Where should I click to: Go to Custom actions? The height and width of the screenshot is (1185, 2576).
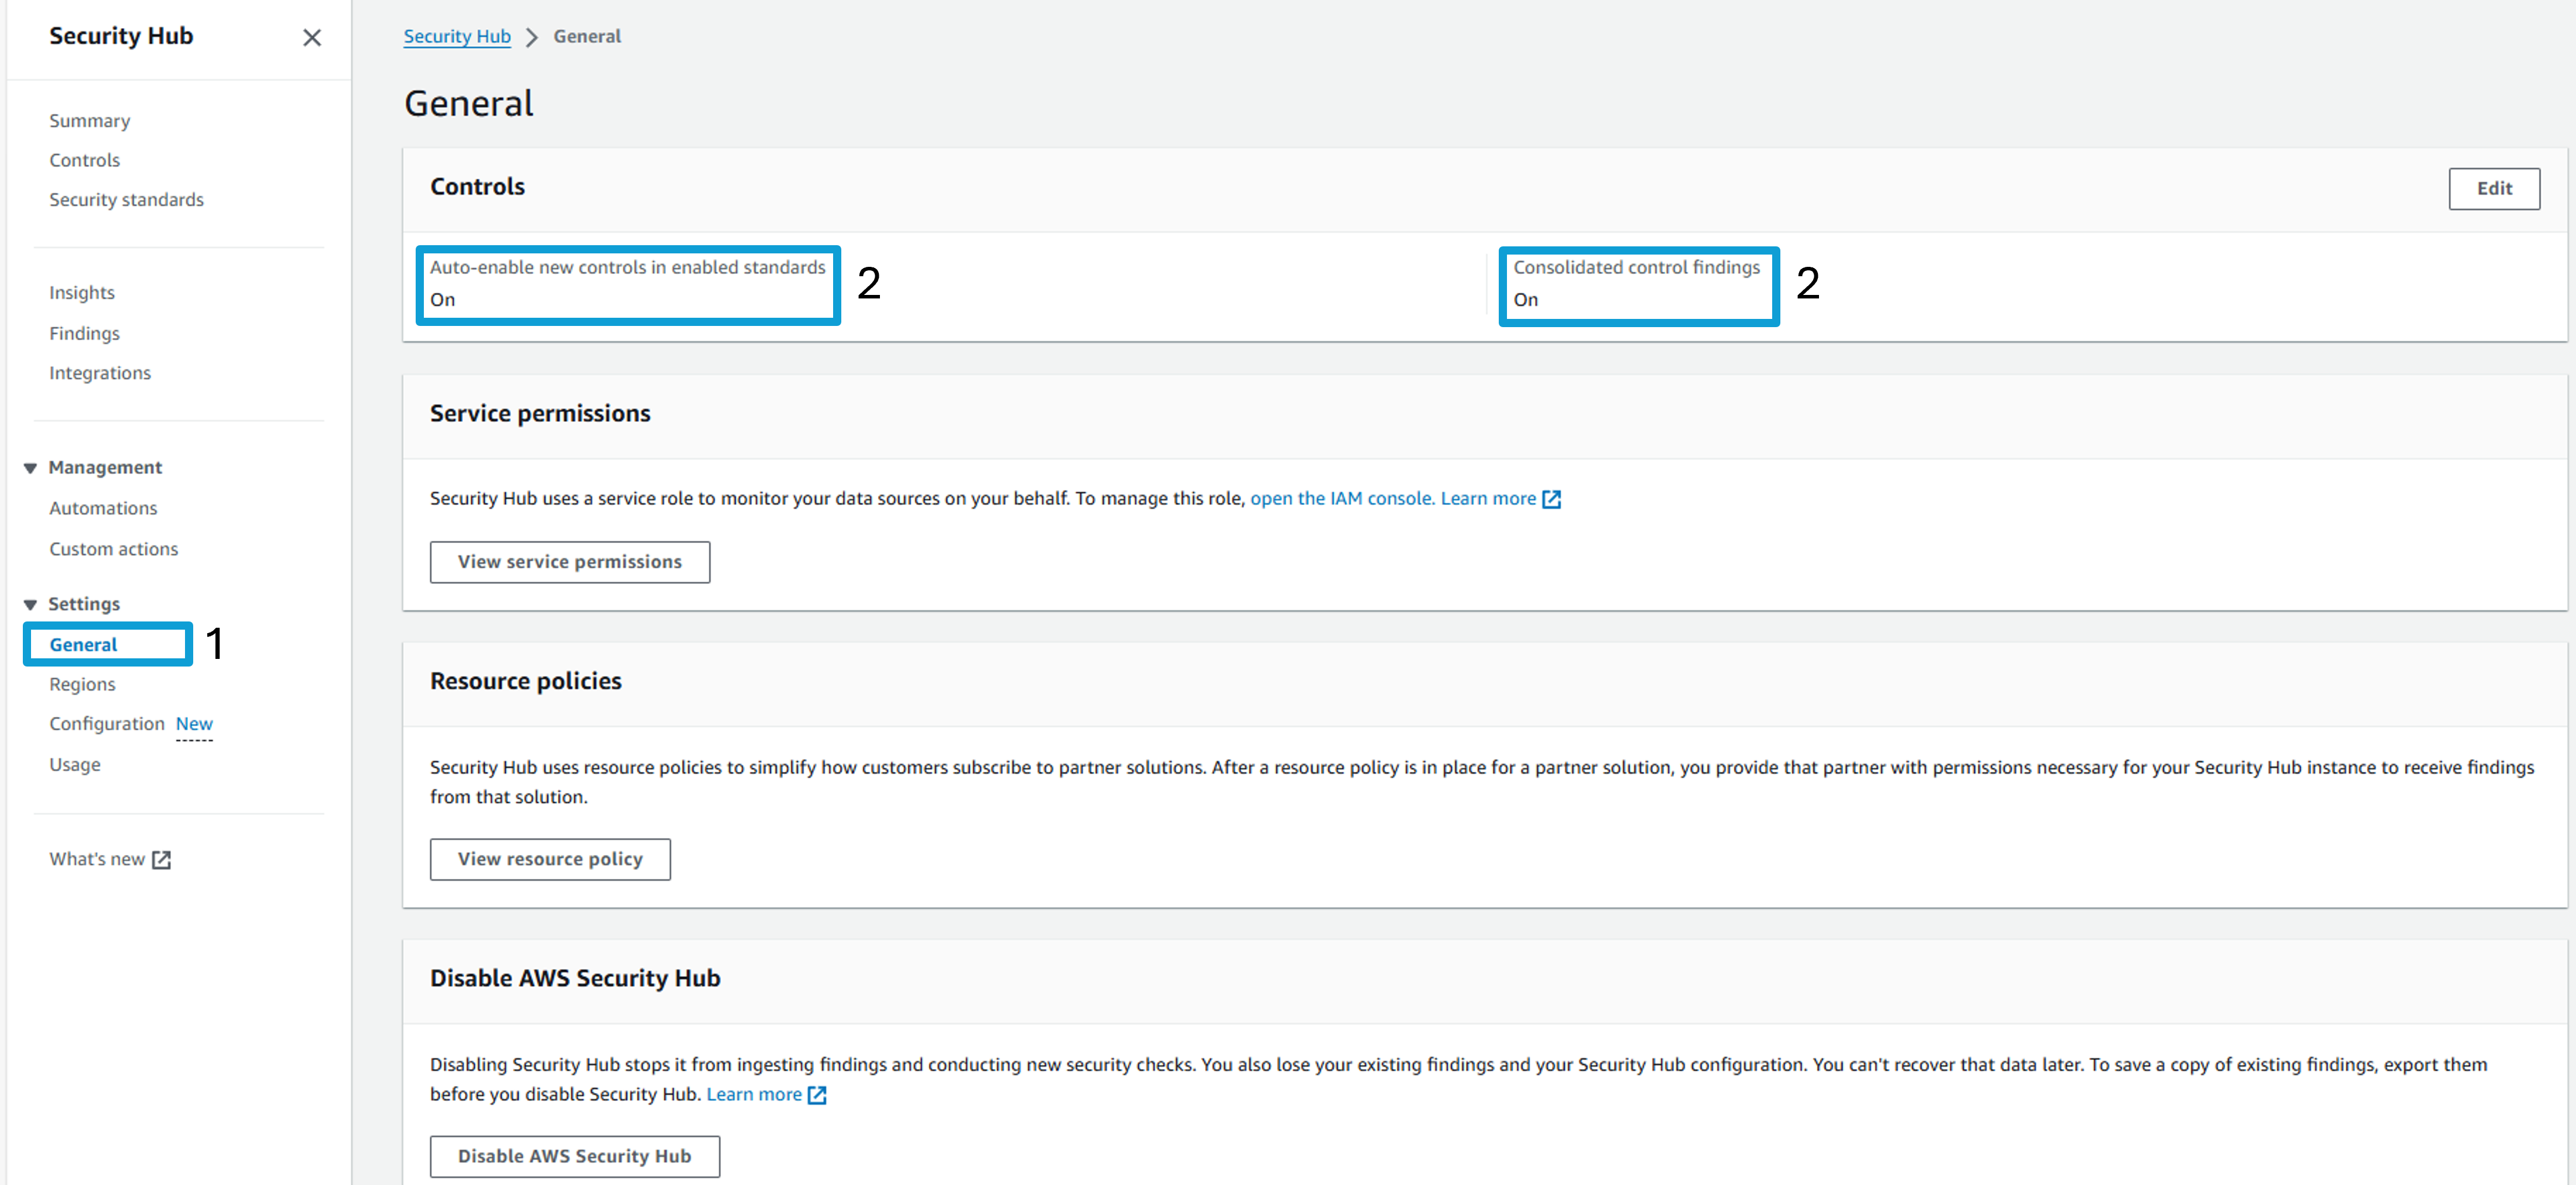pyautogui.click(x=114, y=549)
